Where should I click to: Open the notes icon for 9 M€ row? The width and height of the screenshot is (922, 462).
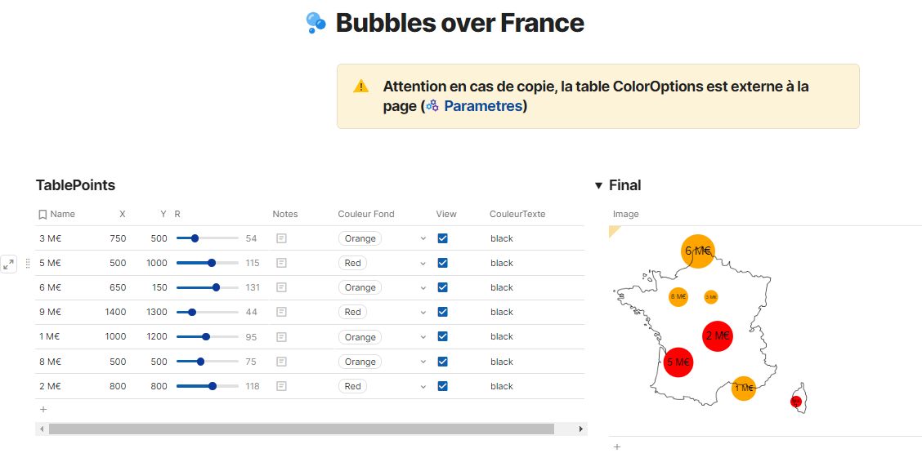pos(281,312)
